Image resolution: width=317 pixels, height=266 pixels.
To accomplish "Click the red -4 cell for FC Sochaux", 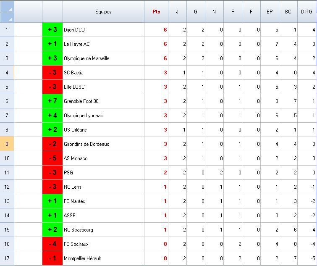I will pos(52,244).
